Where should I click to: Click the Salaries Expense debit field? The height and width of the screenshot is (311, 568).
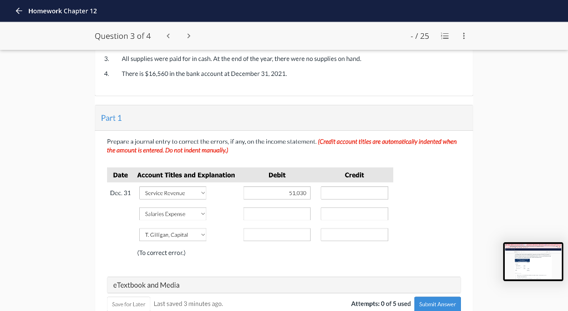(x=277, y=214)
